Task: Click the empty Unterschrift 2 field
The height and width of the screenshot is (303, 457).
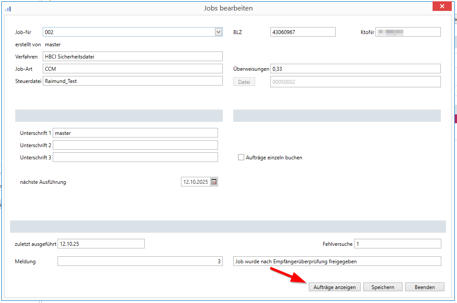Action: [135, 145]
